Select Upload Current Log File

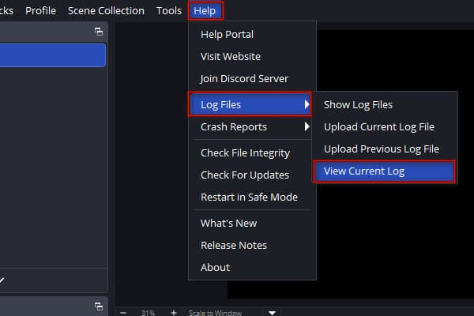385,126
